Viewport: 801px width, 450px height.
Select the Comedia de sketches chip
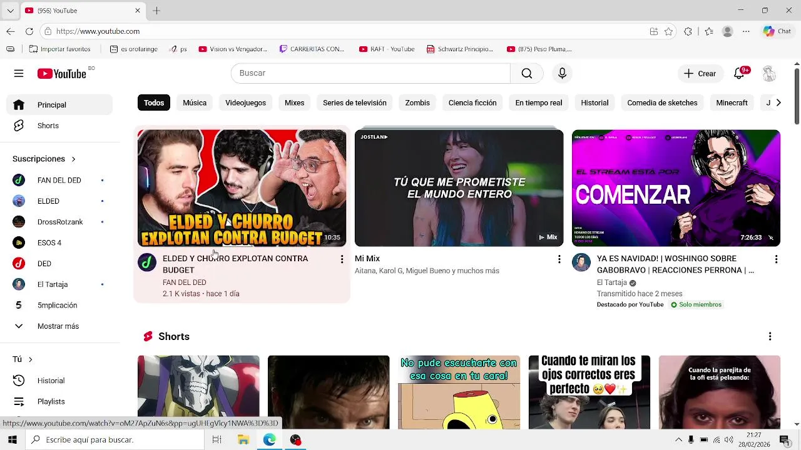(662, 102)
